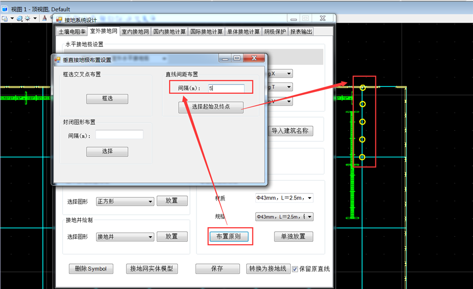
Task: Click the 视图 1 window icon
Action: [5, 9]
